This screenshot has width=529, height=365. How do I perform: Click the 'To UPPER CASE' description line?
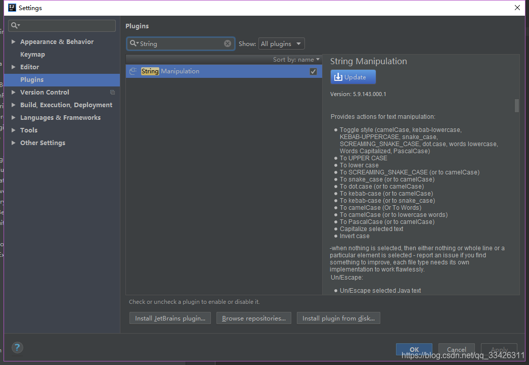pyautogui.click(x=363, y=158)
